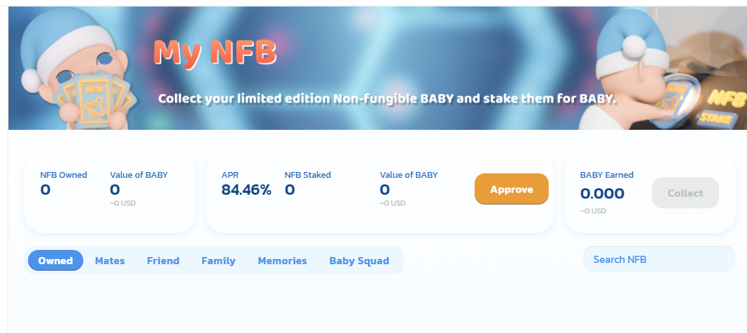Viewport: 747px width, 333px height.
Task: Switch to the Mates tab
Action: pyautogui.click(x=110, y=261)
